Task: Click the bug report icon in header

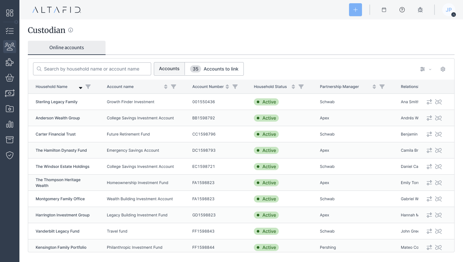Action: (x=420, y=10)
